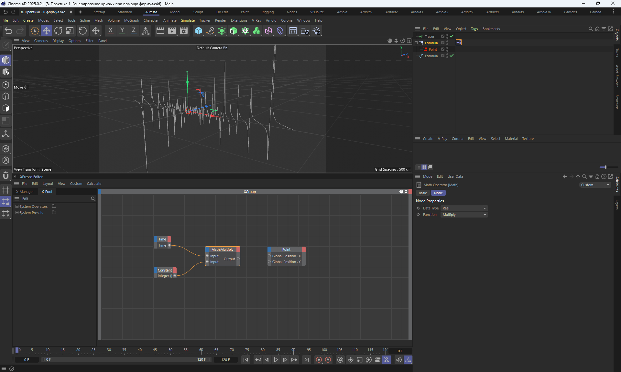The height and width of the screenshot is (372, 621).
Task: Open the Calculate menu in XPresso Editor
Action: [94, 184]
